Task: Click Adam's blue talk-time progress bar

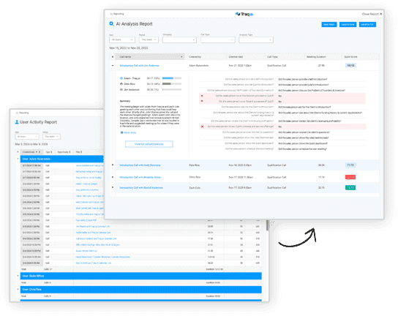Action: 168,78
